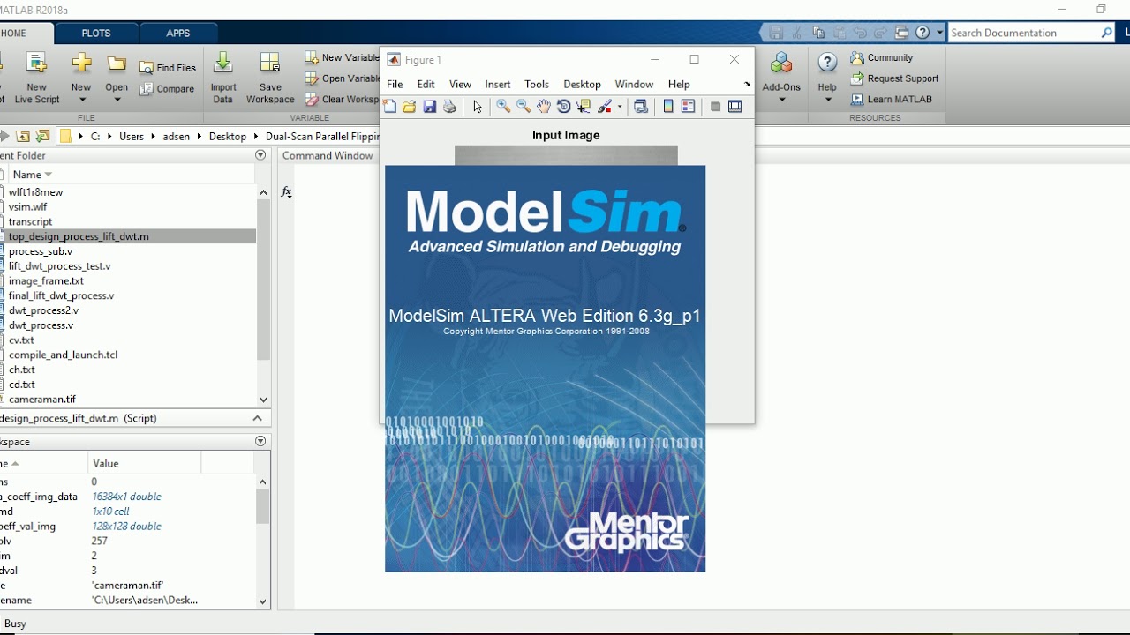
Task: Open the File menu in Figure 1
Action: click(395, 85)
